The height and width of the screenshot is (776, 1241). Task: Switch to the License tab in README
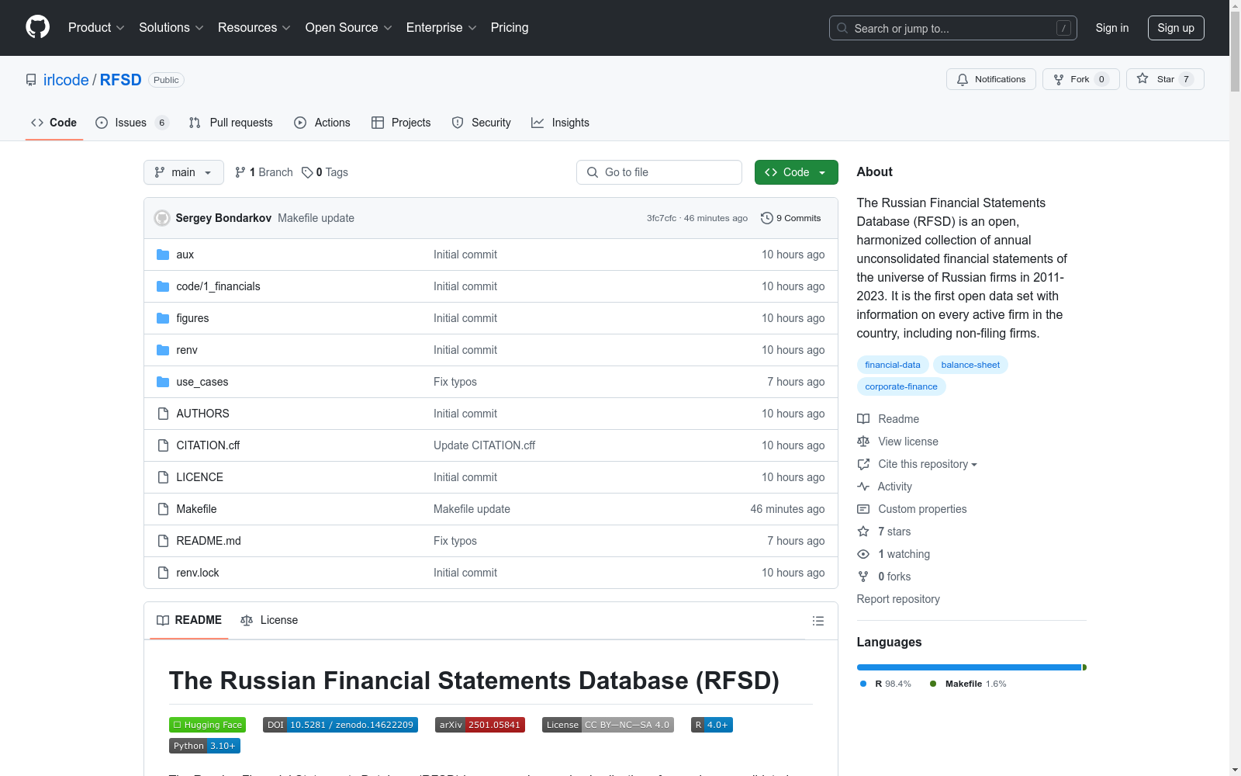[269, 620]
